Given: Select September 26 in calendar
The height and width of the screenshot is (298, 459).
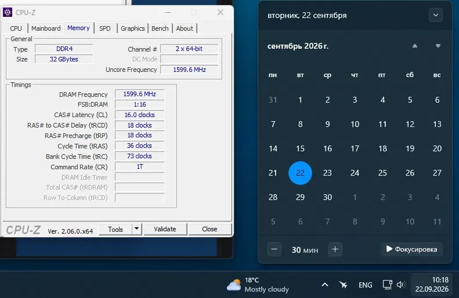Looking at the screenshot, I should [x=410, y=173].
